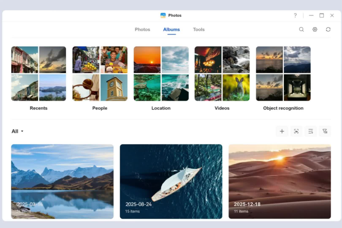Click the Location album label
This screenshot has height=228, width=342.
pos(161,108)
